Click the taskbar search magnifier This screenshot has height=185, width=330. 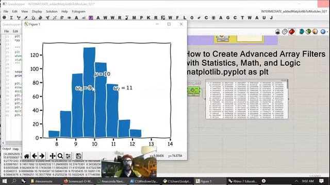[14, 181]
